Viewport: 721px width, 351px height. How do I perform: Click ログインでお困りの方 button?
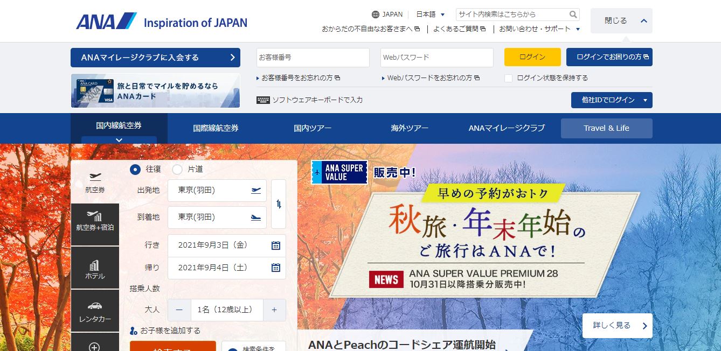(609, 57)
